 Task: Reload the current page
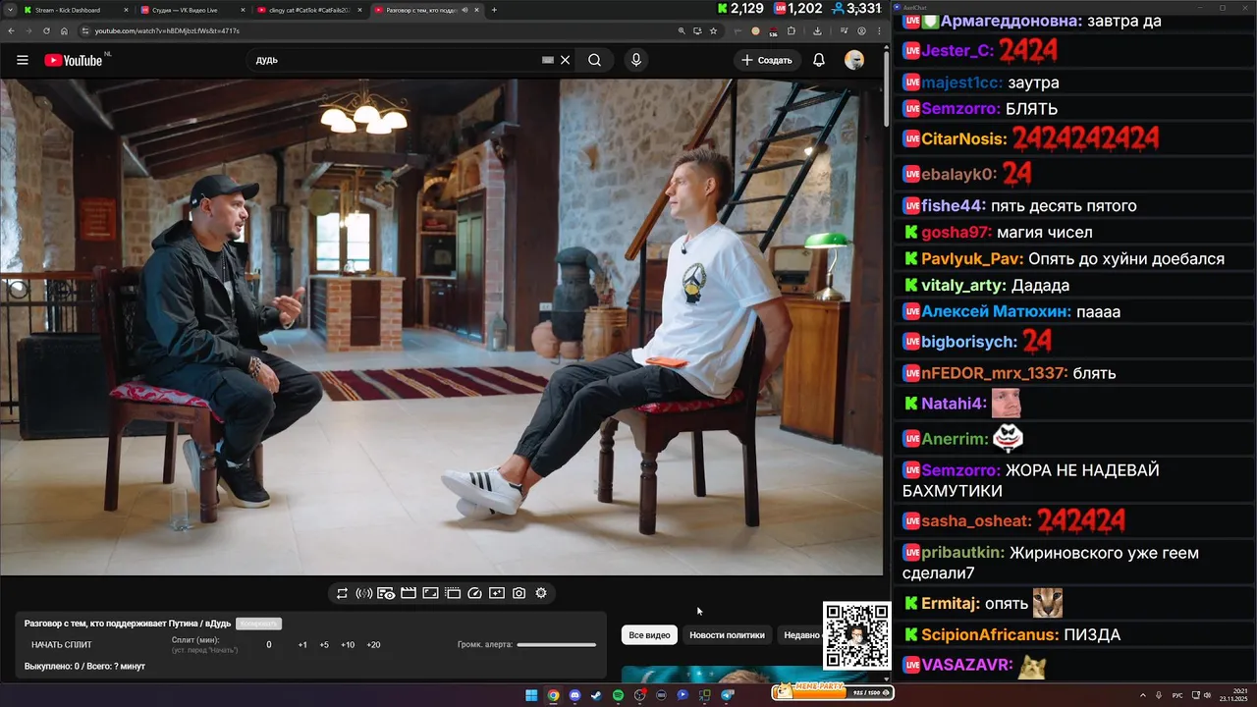pos(46,30)
